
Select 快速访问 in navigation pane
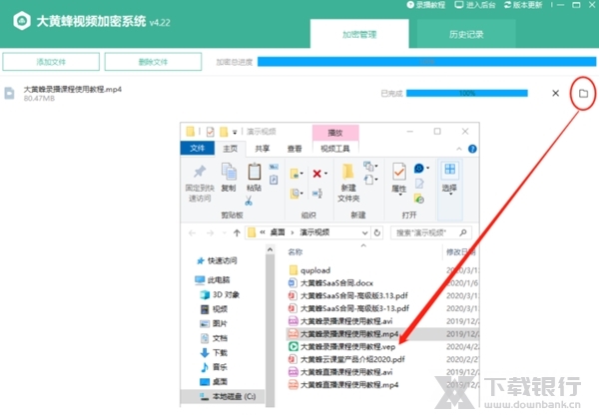pos(222,260)
